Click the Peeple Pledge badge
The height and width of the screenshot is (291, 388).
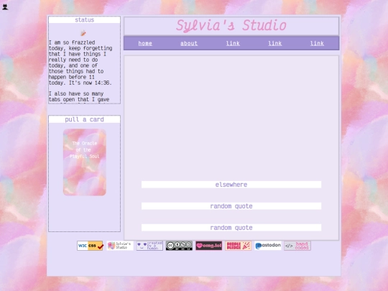[239, 246]
